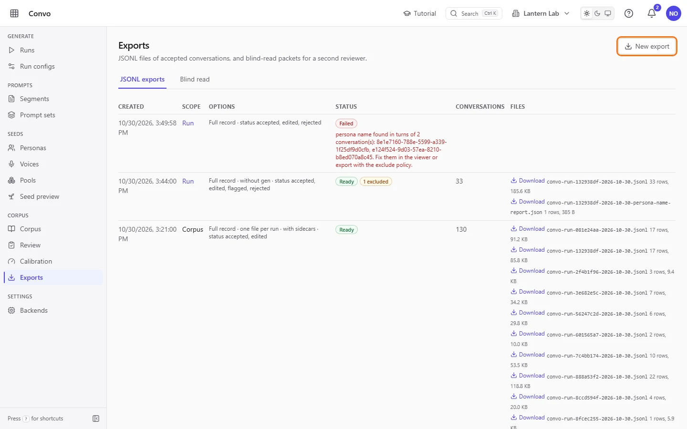Image resolution: width=687 pixels, height=429 pixels.
Task: Open the NO user avatar menu
Action: [x=674, y=13]
